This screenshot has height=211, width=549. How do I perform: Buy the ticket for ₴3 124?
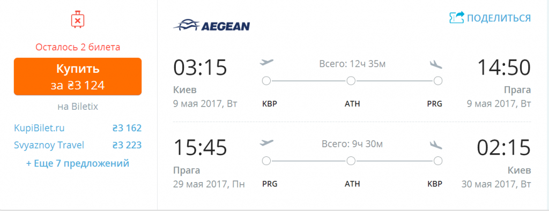click(78, 77)
